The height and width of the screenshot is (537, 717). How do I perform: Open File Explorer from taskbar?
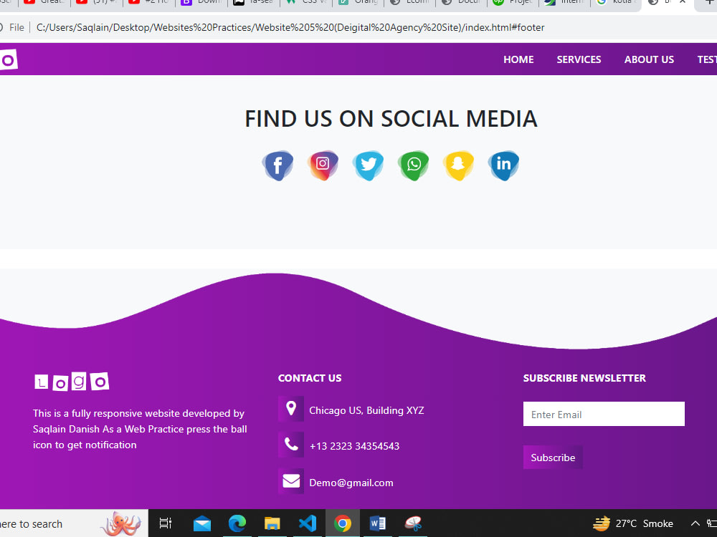[272, 523]
